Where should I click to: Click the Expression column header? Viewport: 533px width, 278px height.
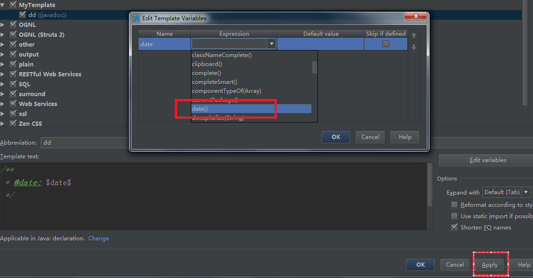pos(234,33)
